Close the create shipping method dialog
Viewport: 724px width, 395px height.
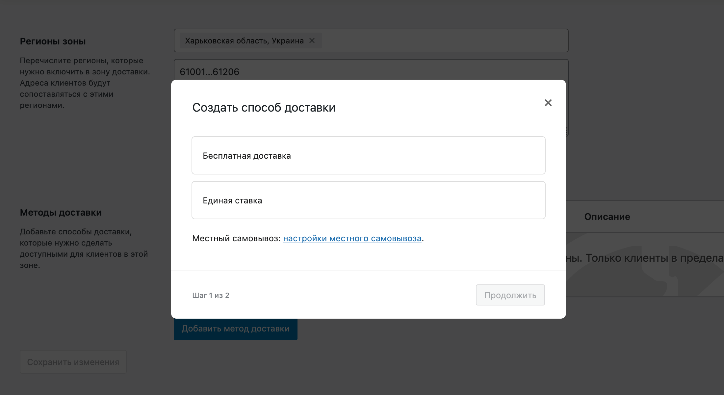pos(548,103)
